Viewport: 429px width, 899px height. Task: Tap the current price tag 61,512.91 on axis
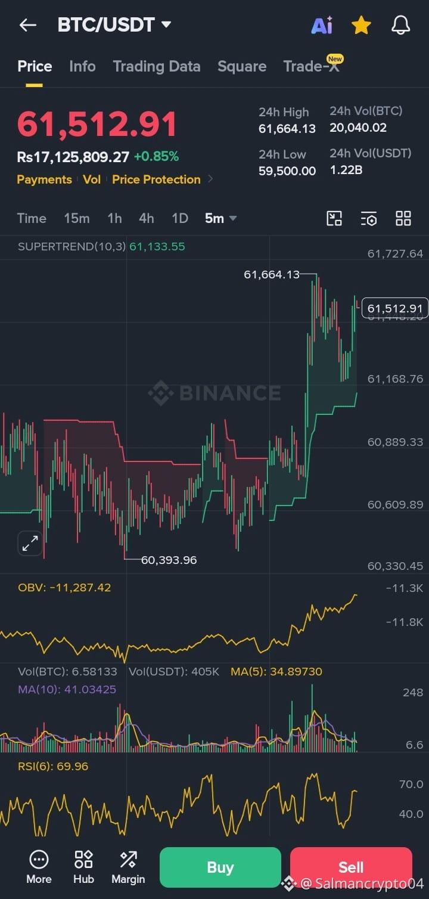[x=394, y=308]
